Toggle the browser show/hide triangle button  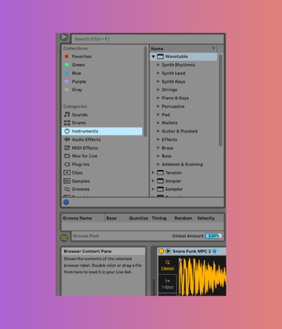64,37
